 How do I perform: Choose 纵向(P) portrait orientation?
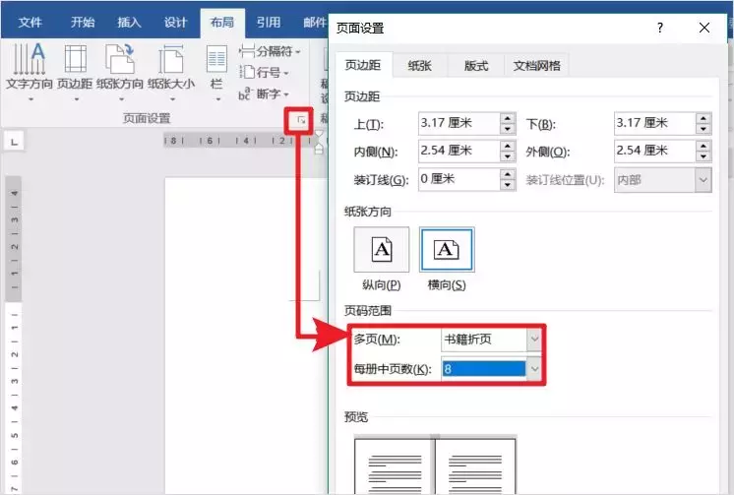(382, 250)
